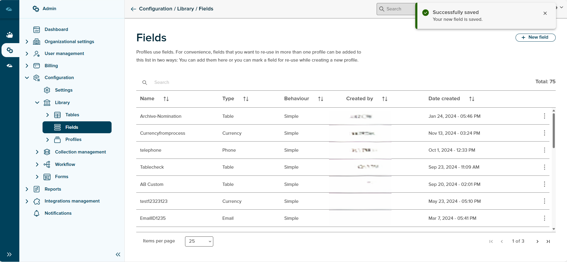Open the Items per page dropdown
The image size is (567, 262).
tap(199, 241)
